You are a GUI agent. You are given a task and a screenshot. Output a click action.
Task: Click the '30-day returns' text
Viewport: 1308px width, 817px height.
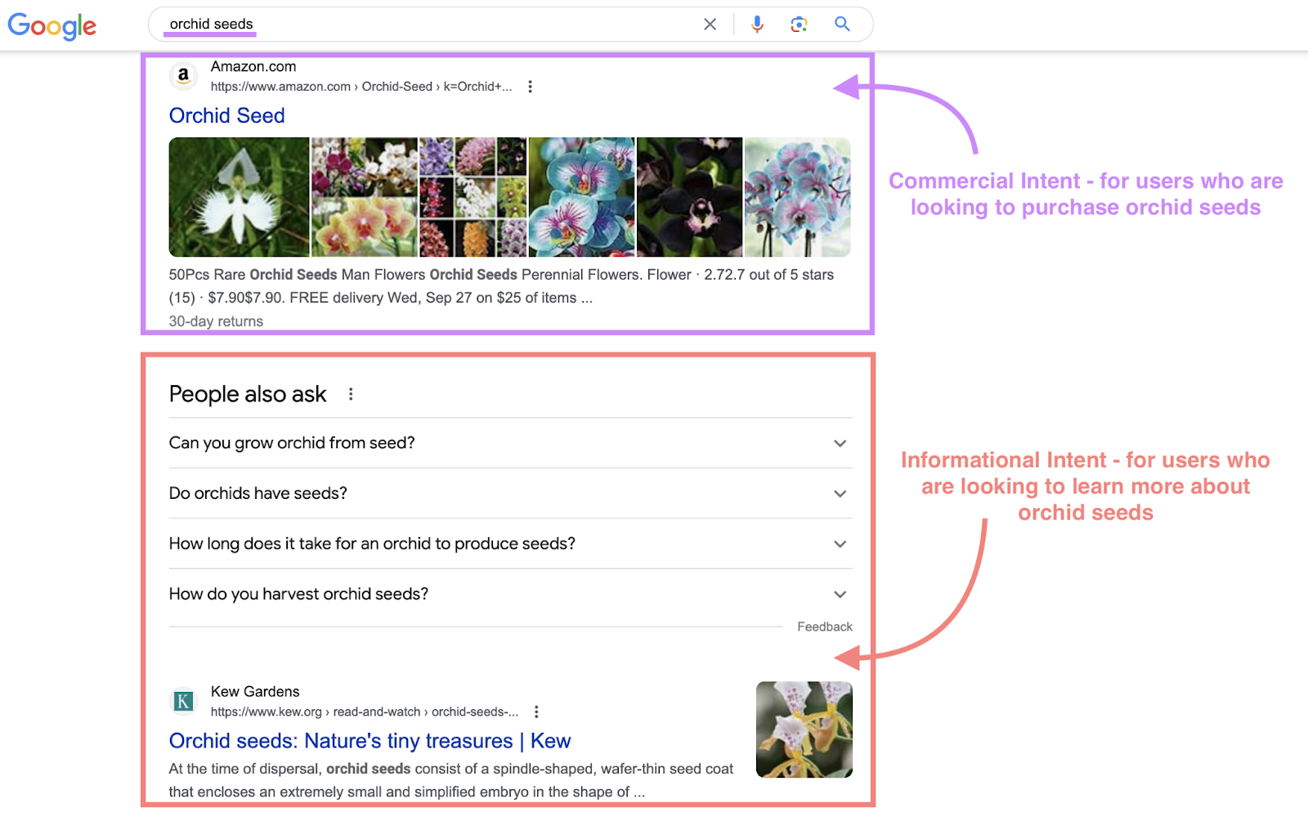click(x=216, y=321)
